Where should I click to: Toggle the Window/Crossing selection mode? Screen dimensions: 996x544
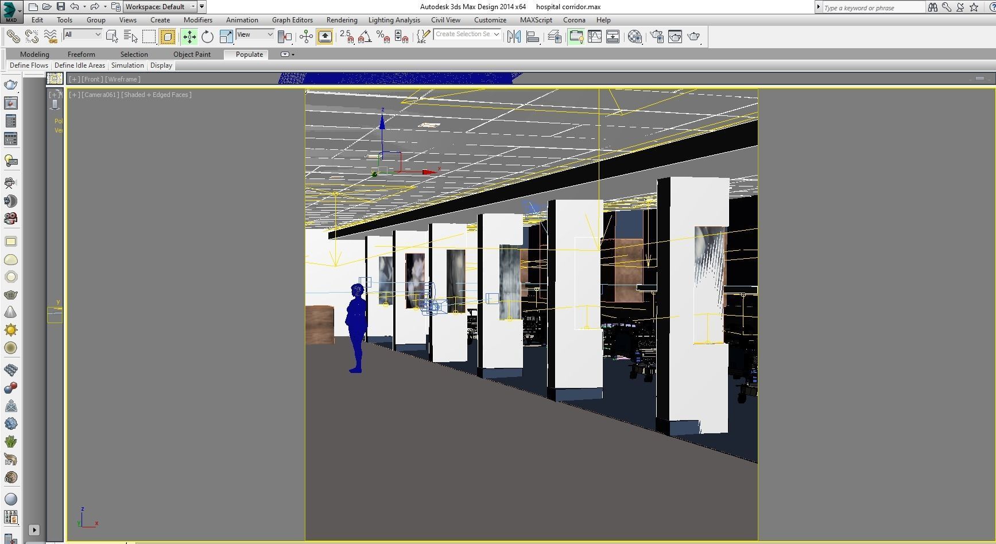coord(168,37)
